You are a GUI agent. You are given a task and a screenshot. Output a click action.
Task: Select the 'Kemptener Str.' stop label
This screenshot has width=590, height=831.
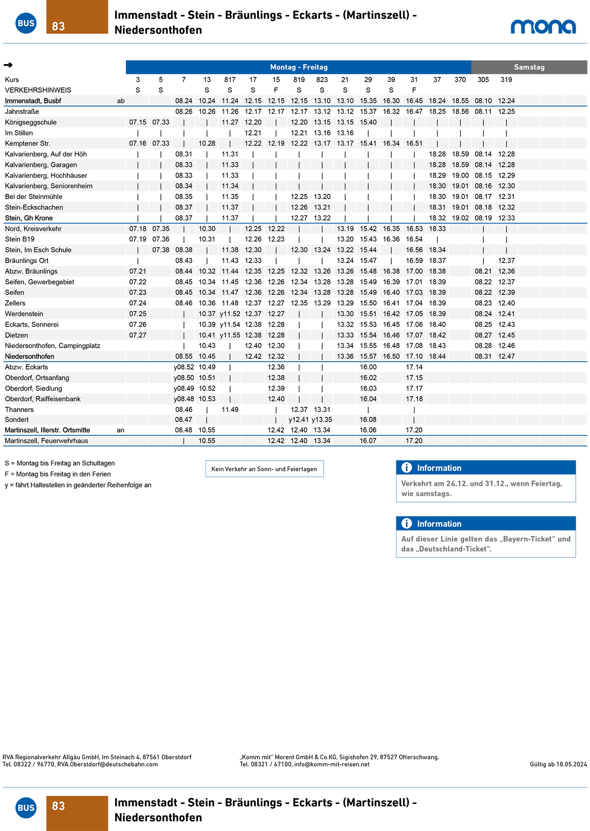28,143
